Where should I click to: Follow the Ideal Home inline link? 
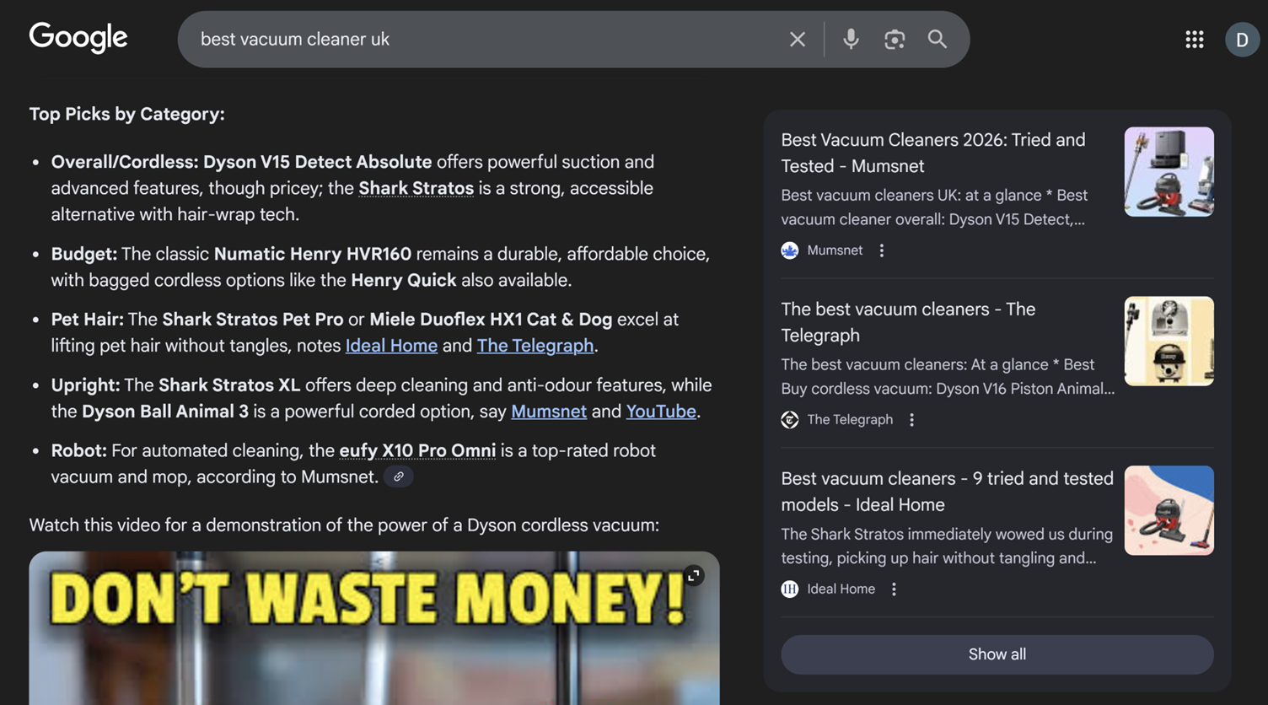(391, 346)
